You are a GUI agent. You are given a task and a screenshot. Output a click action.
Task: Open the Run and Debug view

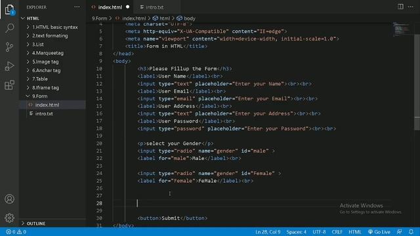(x=9, y=66)
